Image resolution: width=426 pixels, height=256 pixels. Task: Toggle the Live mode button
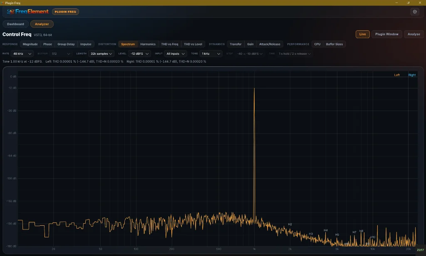click(x=362, y=34)
